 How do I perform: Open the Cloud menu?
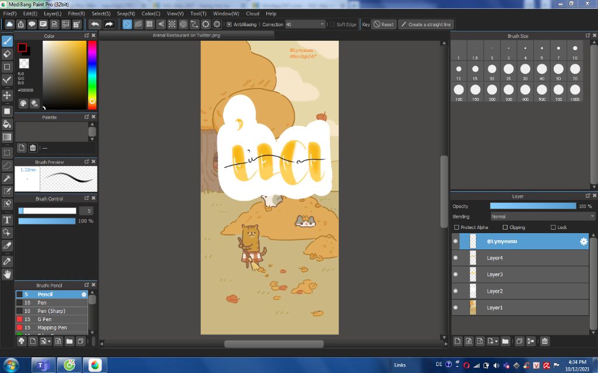[252, 13]
